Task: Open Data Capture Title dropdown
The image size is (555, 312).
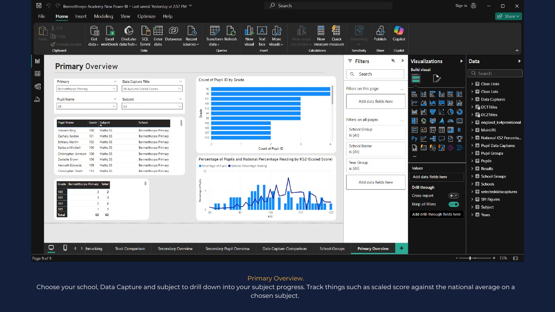Action: [152, 89]
